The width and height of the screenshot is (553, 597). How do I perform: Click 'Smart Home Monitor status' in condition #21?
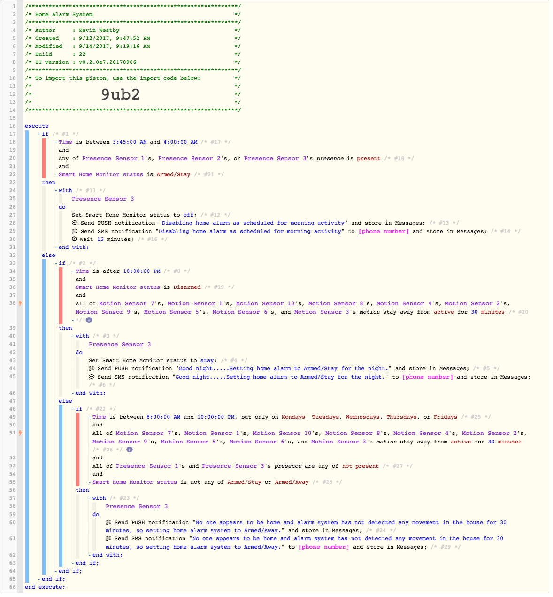(101, 174)
